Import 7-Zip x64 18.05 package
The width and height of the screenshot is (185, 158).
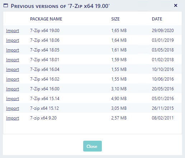(x=13, y=50)
